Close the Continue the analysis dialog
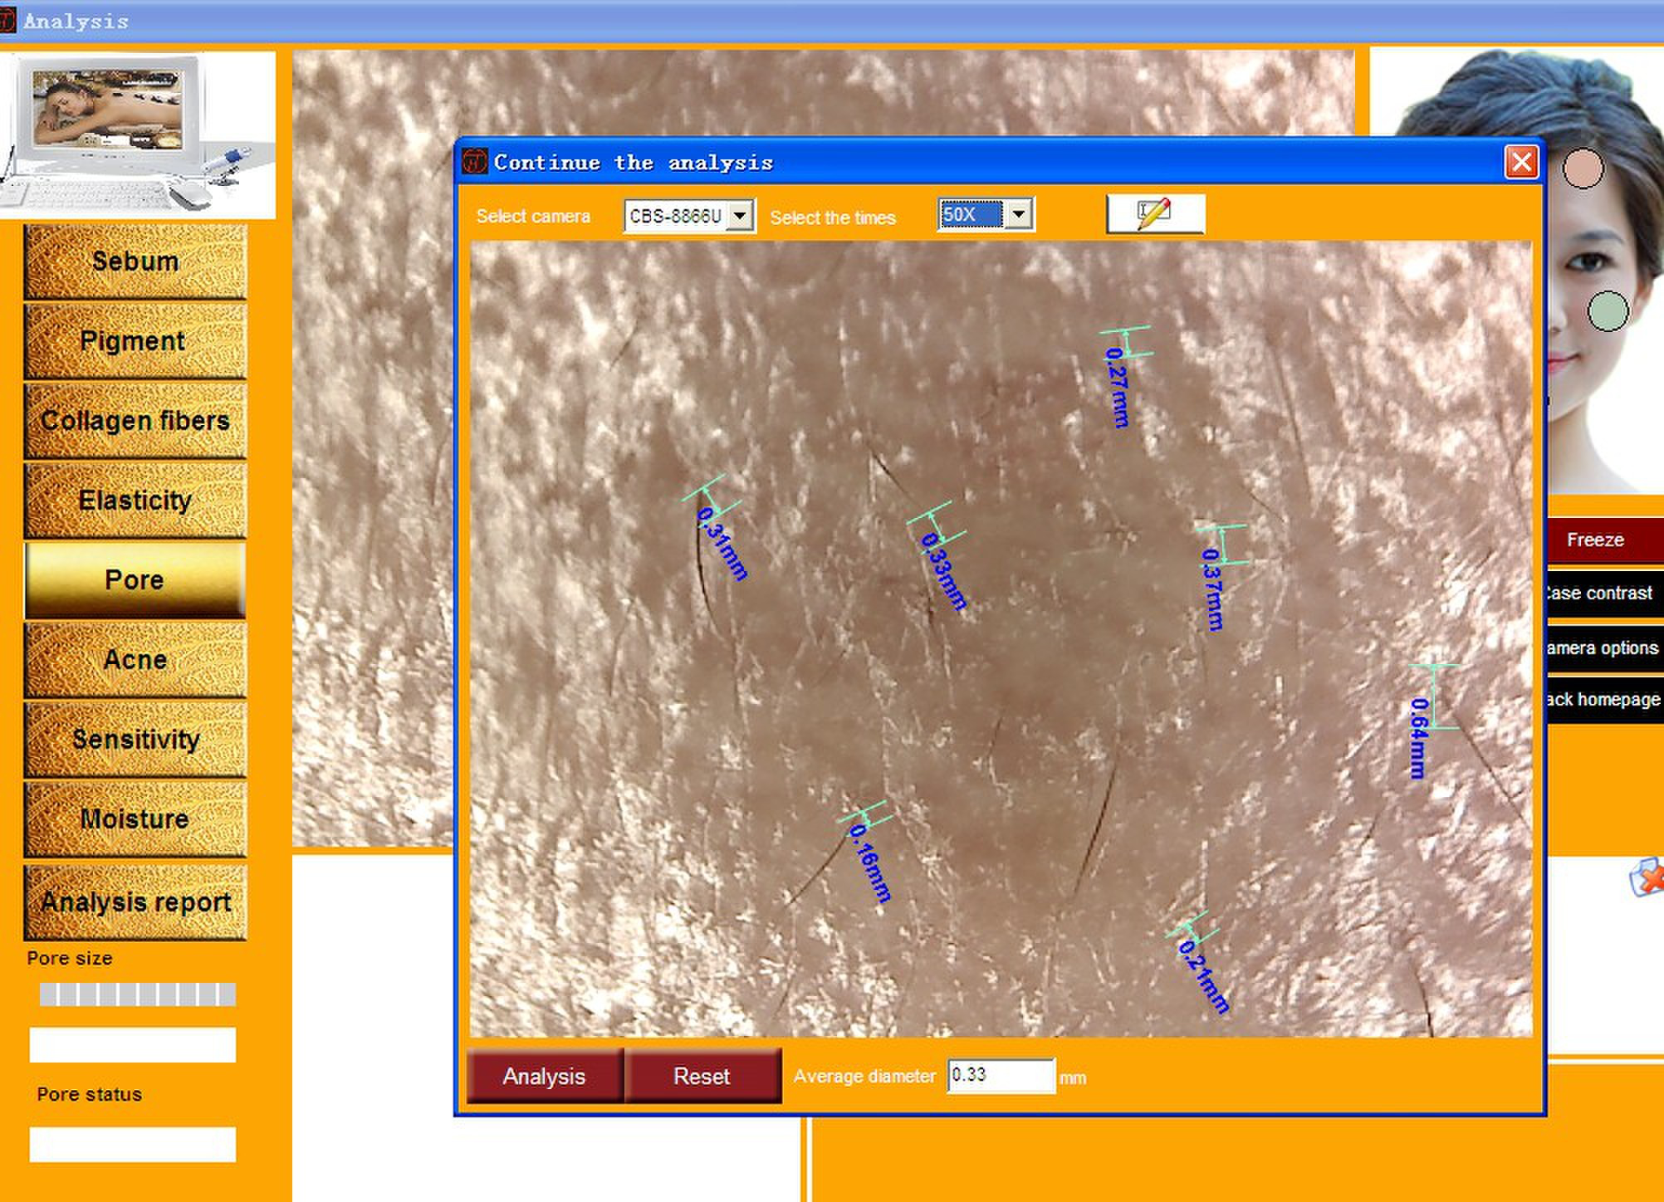Image resolution: width=1664 pixels, height=1202 pixels. click(x=1521, y=162)
